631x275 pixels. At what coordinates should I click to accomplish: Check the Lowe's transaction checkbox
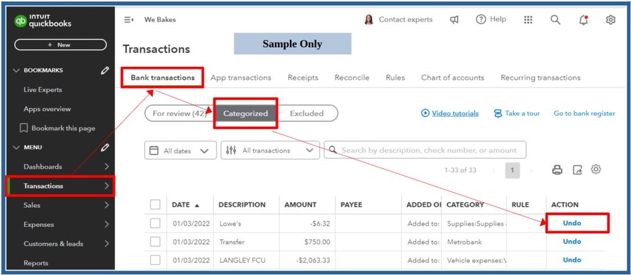click(155, 223)
